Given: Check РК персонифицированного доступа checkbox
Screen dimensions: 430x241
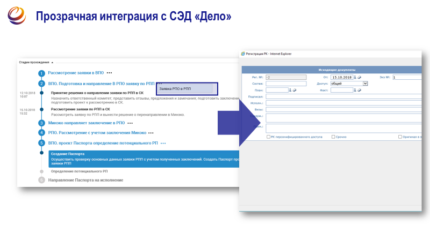Looking at the screenshot, I should (268, 137).
